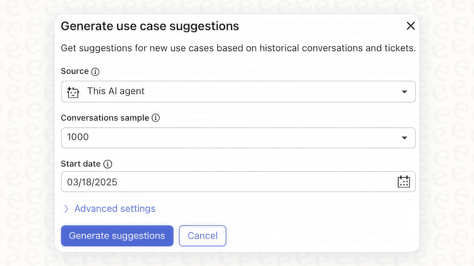The height and width of the screenshot is (266, 474).
Task: Expand the Advanced settings section
Action: pos(115,209)
